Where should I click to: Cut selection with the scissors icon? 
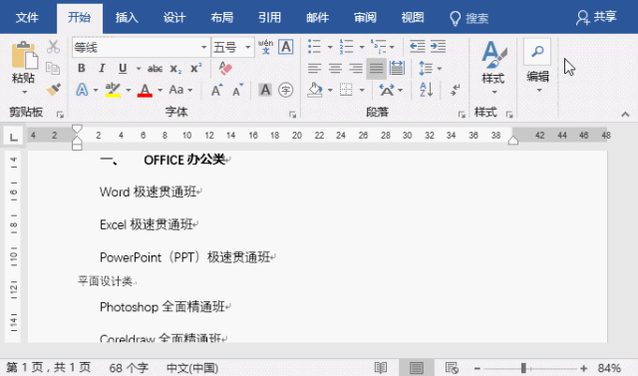point(53,47)
